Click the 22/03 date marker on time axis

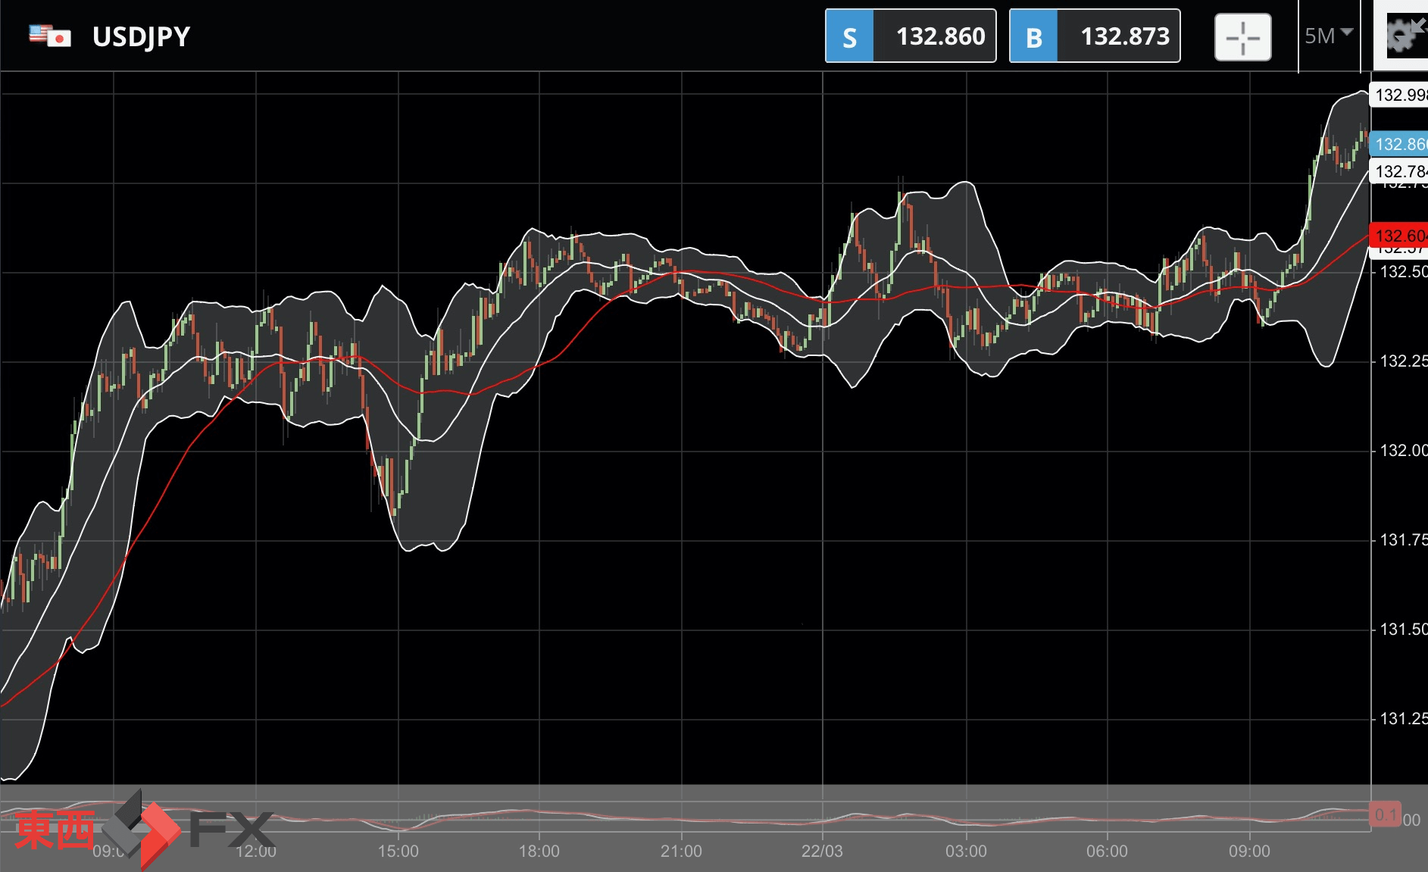point(822,852)
